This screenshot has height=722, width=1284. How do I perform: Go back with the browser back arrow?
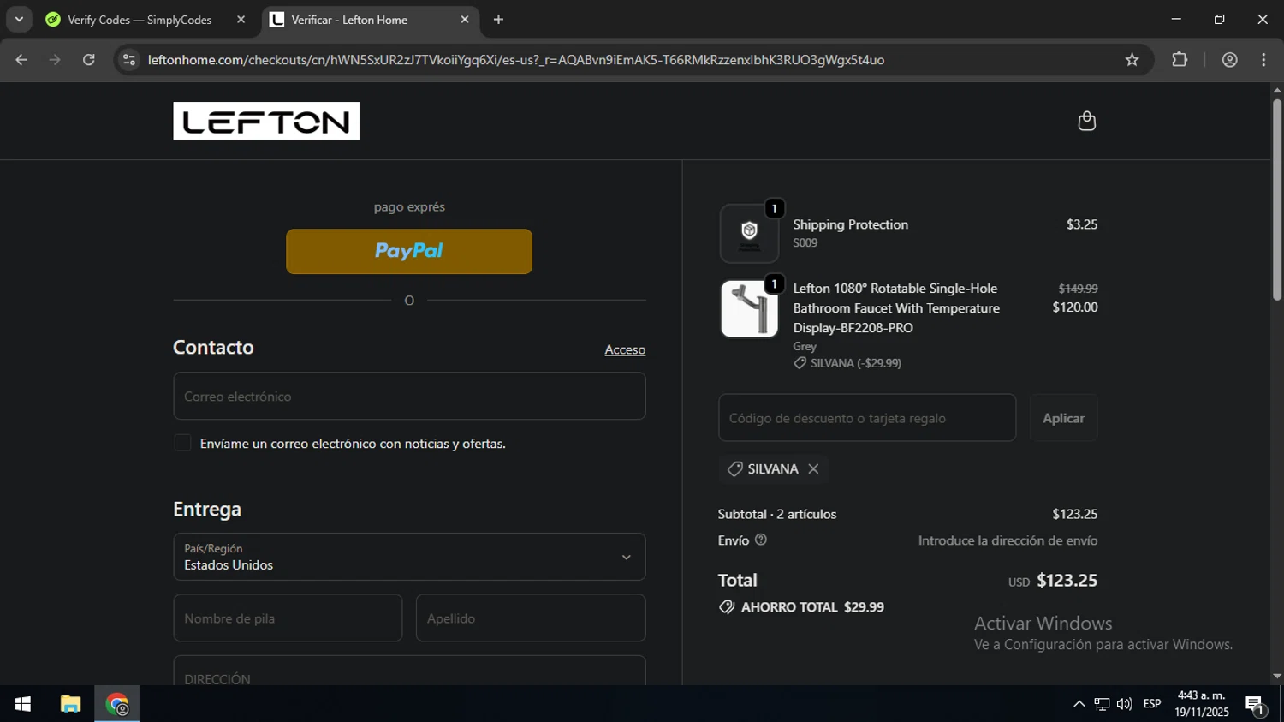point(21,59)
